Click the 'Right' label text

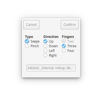click(53, 55)
